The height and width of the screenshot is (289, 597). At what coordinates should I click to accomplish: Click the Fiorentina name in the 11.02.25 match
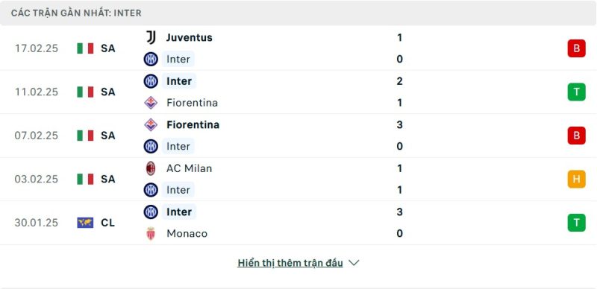(193, 103)
